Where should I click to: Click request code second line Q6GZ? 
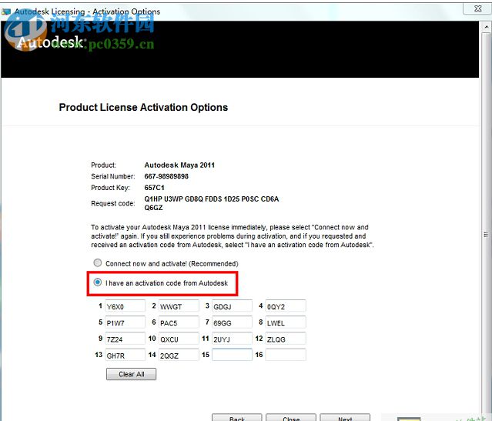153,208
